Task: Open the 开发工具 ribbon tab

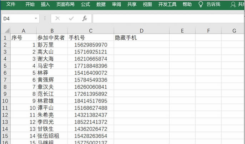Action: coord(167,4)
